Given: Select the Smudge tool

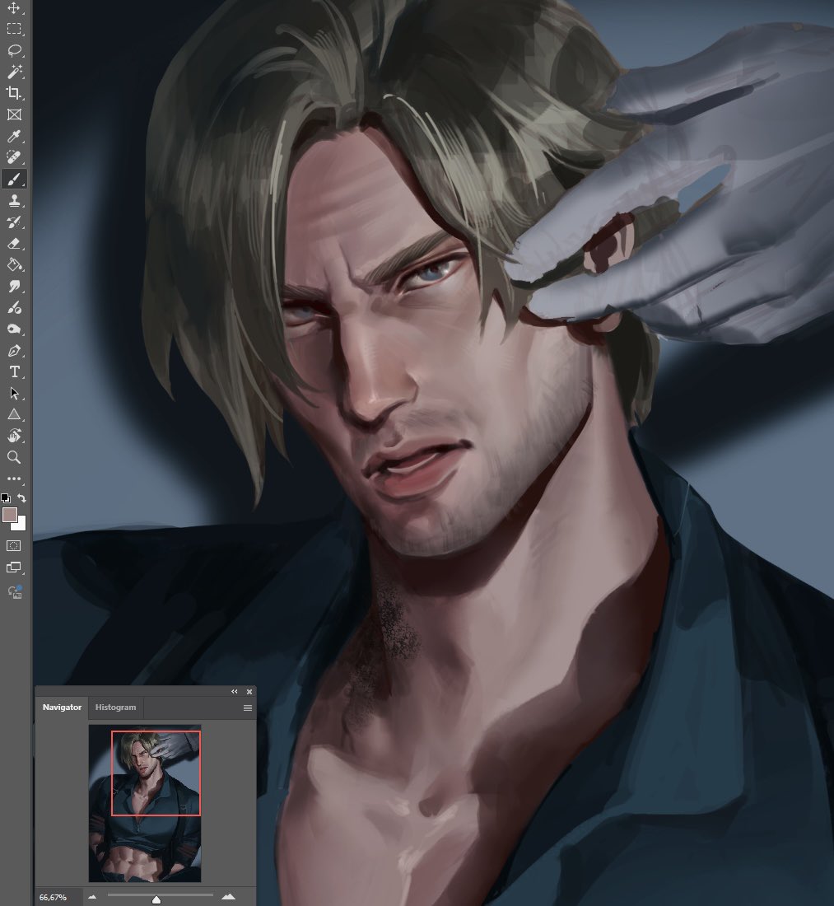Looking at the screenshot, I should click(x=14, y=287).
